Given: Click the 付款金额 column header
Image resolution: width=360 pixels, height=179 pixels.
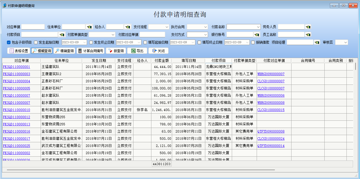Looking at the screenshot, I should (161, 60).
